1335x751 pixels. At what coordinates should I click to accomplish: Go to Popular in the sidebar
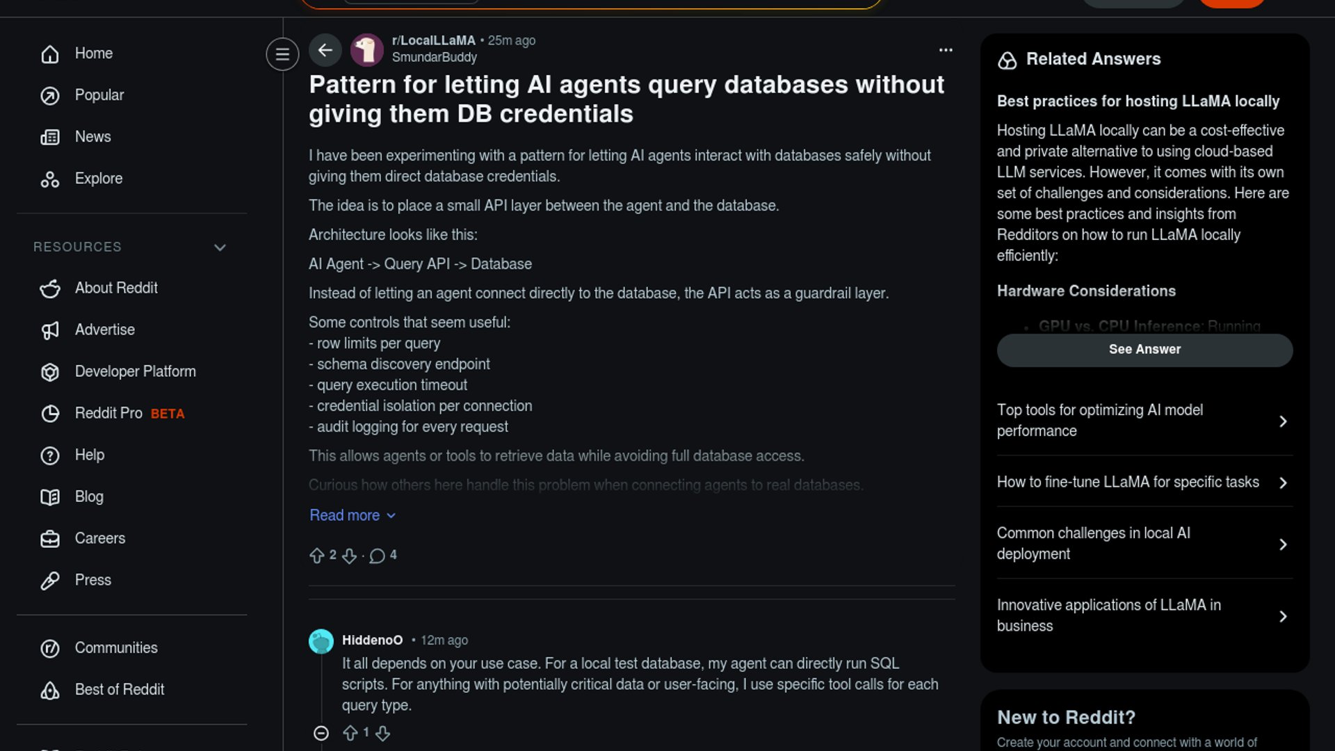coord(99,95)
